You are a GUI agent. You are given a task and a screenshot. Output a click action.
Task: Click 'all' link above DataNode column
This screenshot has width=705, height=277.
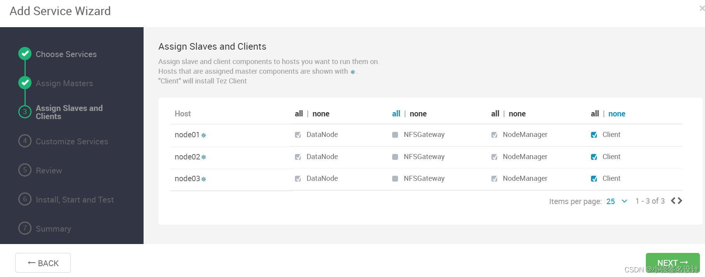pos(299,114)
